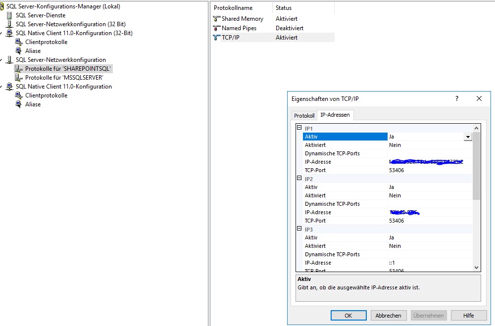This screenshot has height=326, width=495.
Task: Click the Dynamische TCP-Ports field under IP1
Action: click(x=430, y=153)
